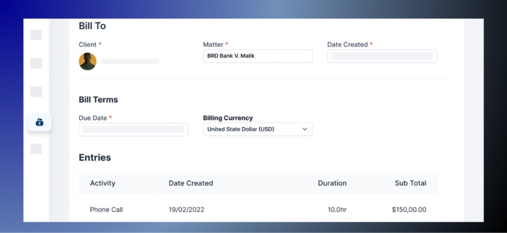The image size is (507, 233).
Task: Select the second sidebar placeholder icon
Action: 36,63
